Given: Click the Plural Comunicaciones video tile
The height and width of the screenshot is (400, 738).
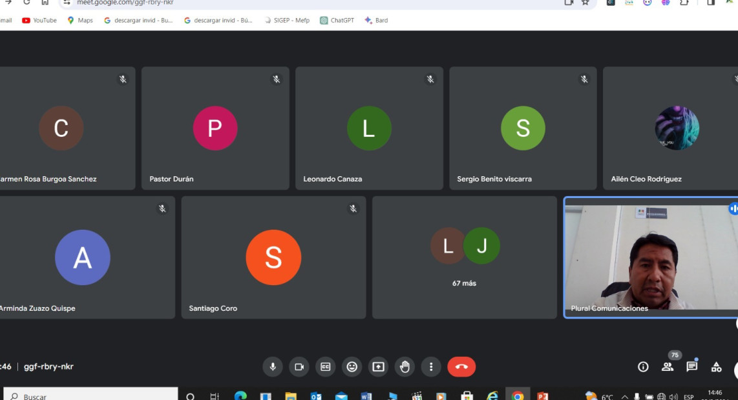Looking at the screenshot, I should (650, 257).
